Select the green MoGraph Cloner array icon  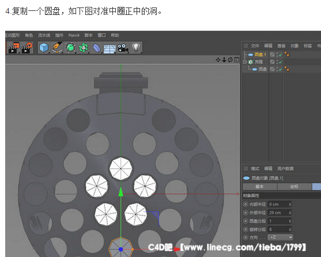[x=84, y=48]
